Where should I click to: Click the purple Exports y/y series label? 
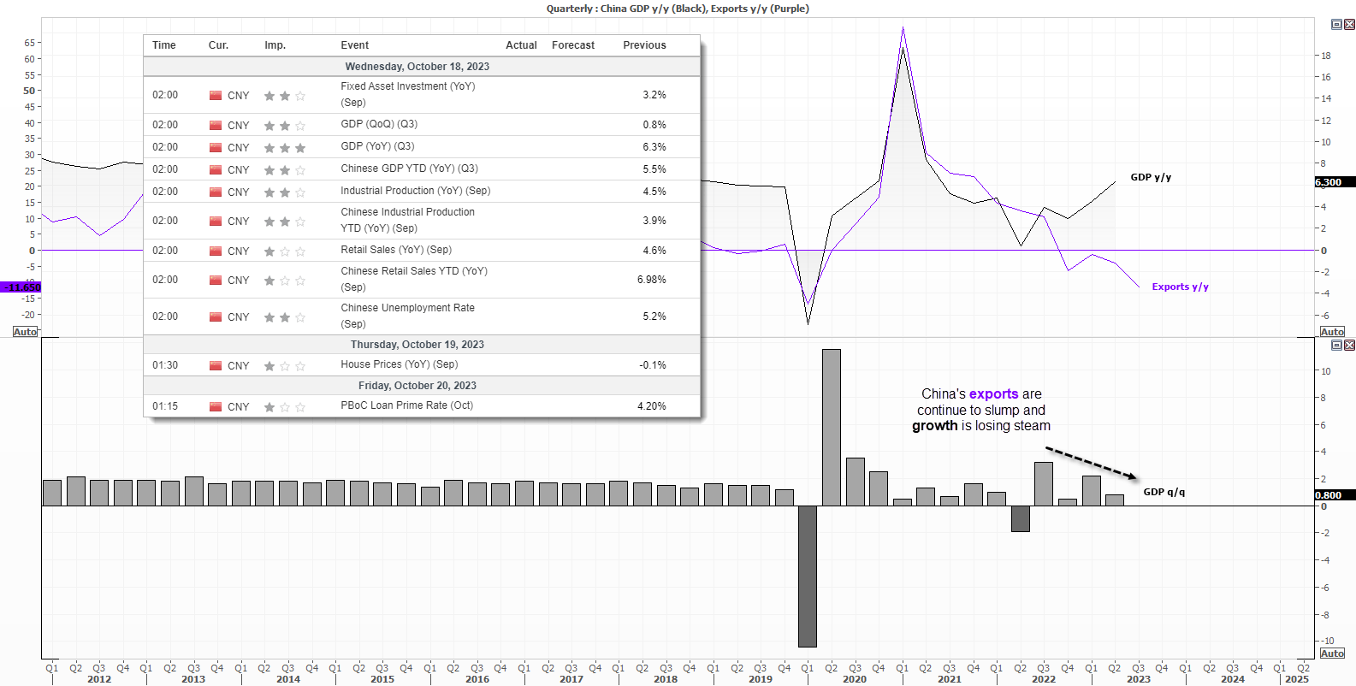coord(1180,287)
